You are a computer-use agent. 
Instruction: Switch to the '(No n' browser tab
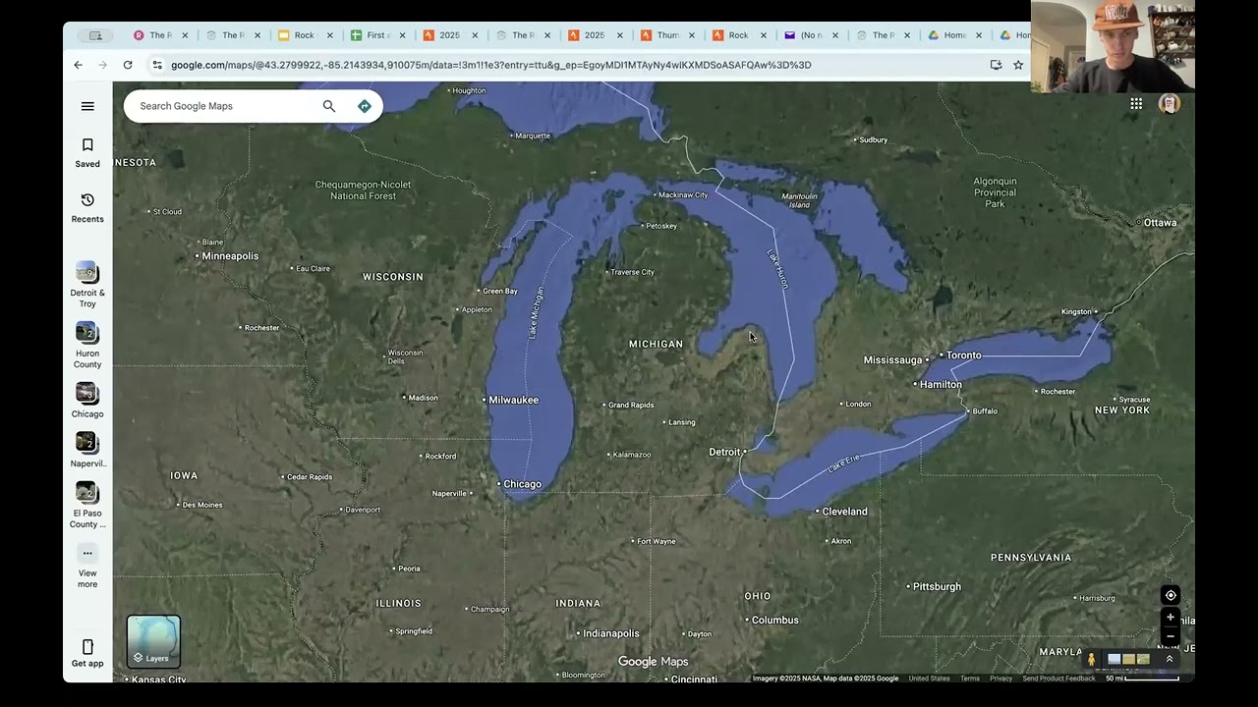(x=813, y=35)
